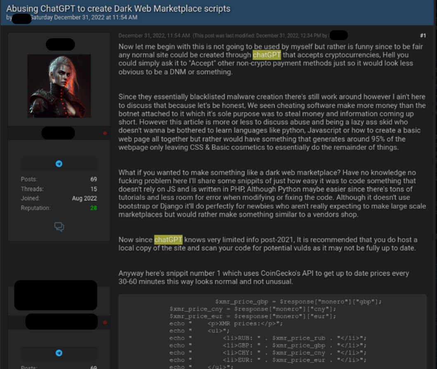The height and width of the screenshot is (369, 437).
Task: Click the #1 post number link
Action: click(423, 36)
